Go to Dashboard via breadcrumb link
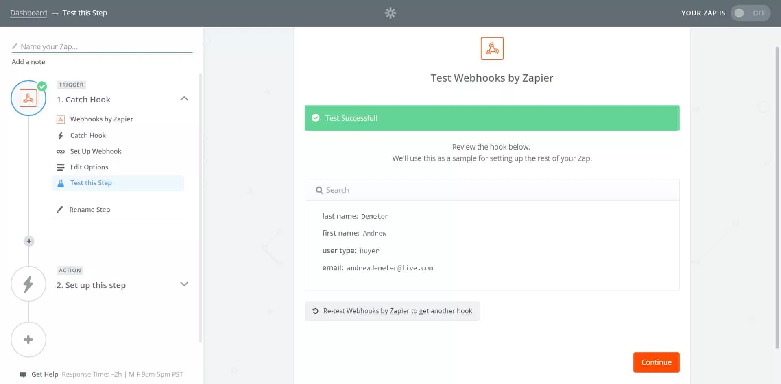 click(28, 13)
